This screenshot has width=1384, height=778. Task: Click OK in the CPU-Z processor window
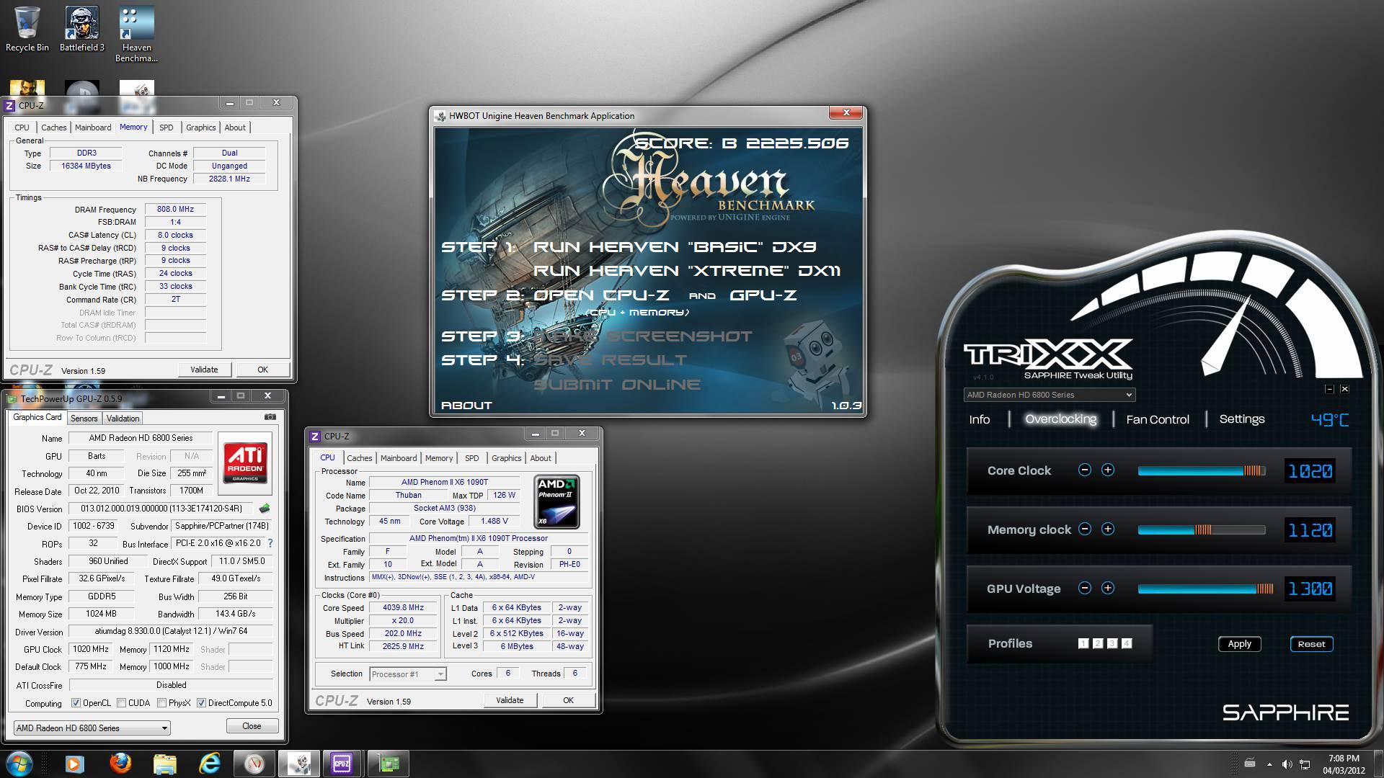coord(568,700)
